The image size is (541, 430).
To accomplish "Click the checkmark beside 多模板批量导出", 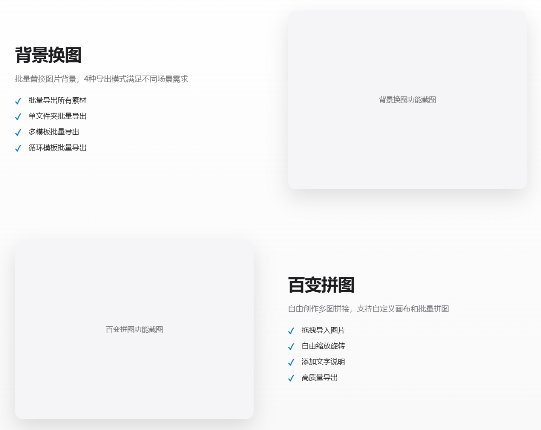I will [x=18, y=132].
